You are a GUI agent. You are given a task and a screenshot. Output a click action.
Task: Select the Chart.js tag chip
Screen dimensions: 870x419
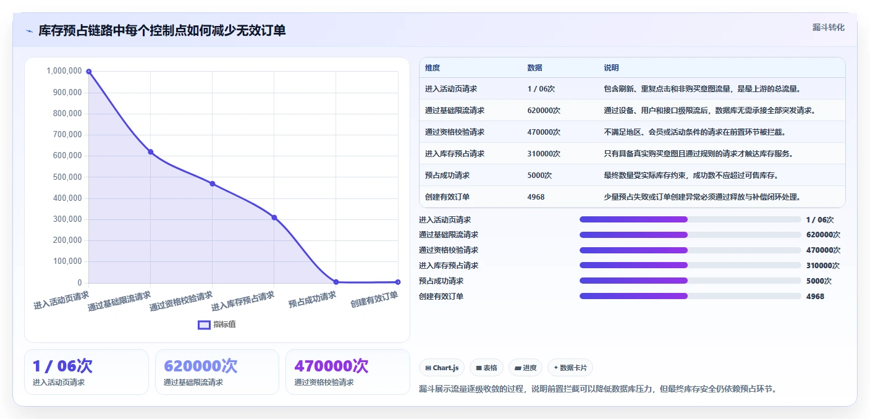coord(442,368)
